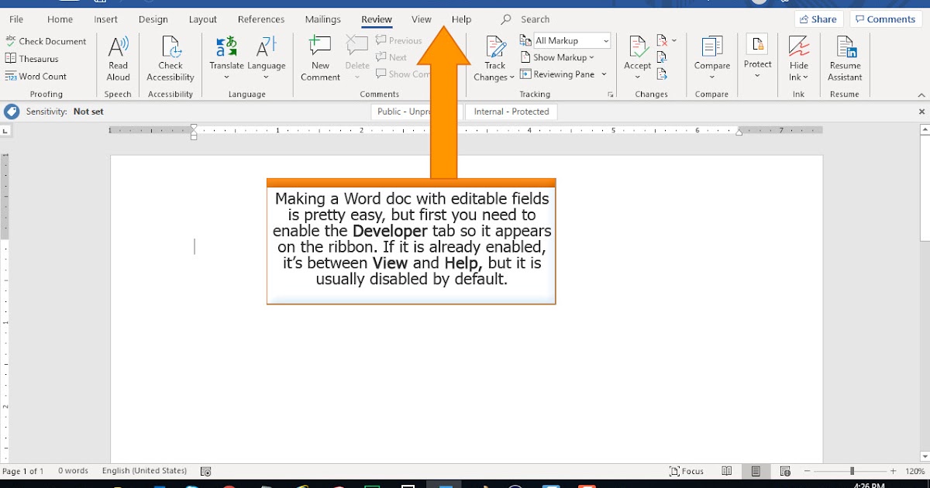Toggle Focus mode in status bar

point(686,470)
